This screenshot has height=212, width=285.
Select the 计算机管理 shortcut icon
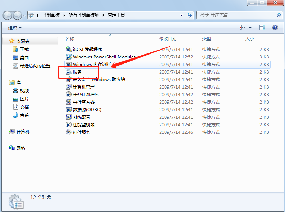coord(68,87)
